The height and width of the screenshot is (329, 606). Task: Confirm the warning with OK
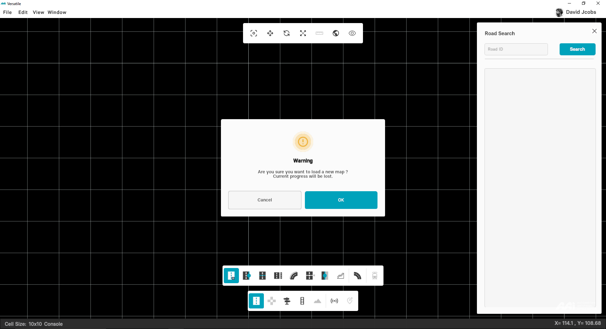(341, 200)
